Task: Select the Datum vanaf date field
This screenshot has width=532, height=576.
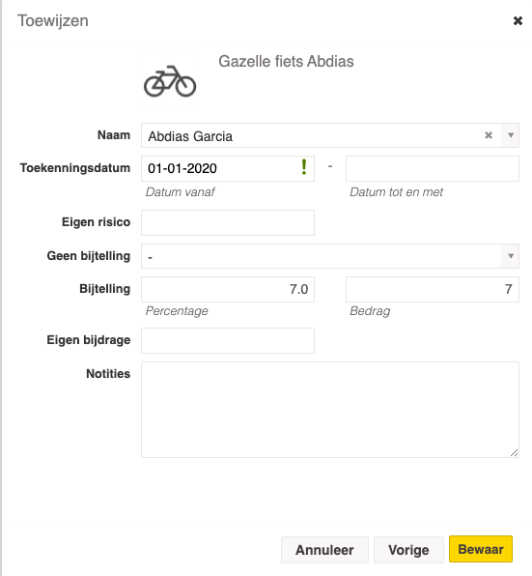Action: (228, 168)
